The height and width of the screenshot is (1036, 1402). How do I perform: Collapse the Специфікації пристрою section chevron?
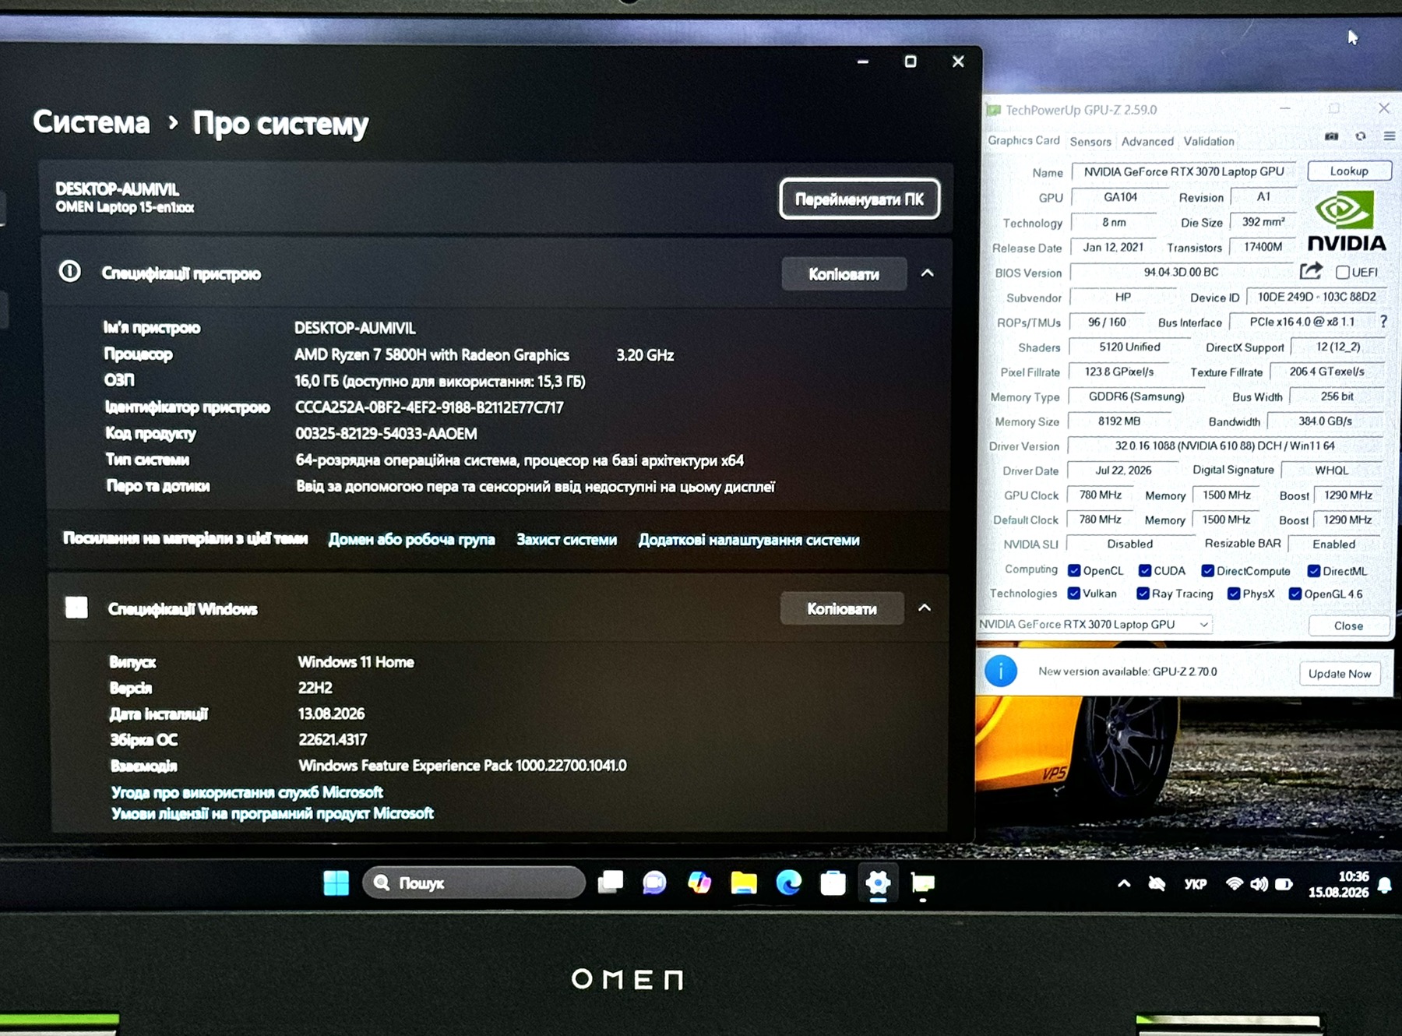coord(927,273)
